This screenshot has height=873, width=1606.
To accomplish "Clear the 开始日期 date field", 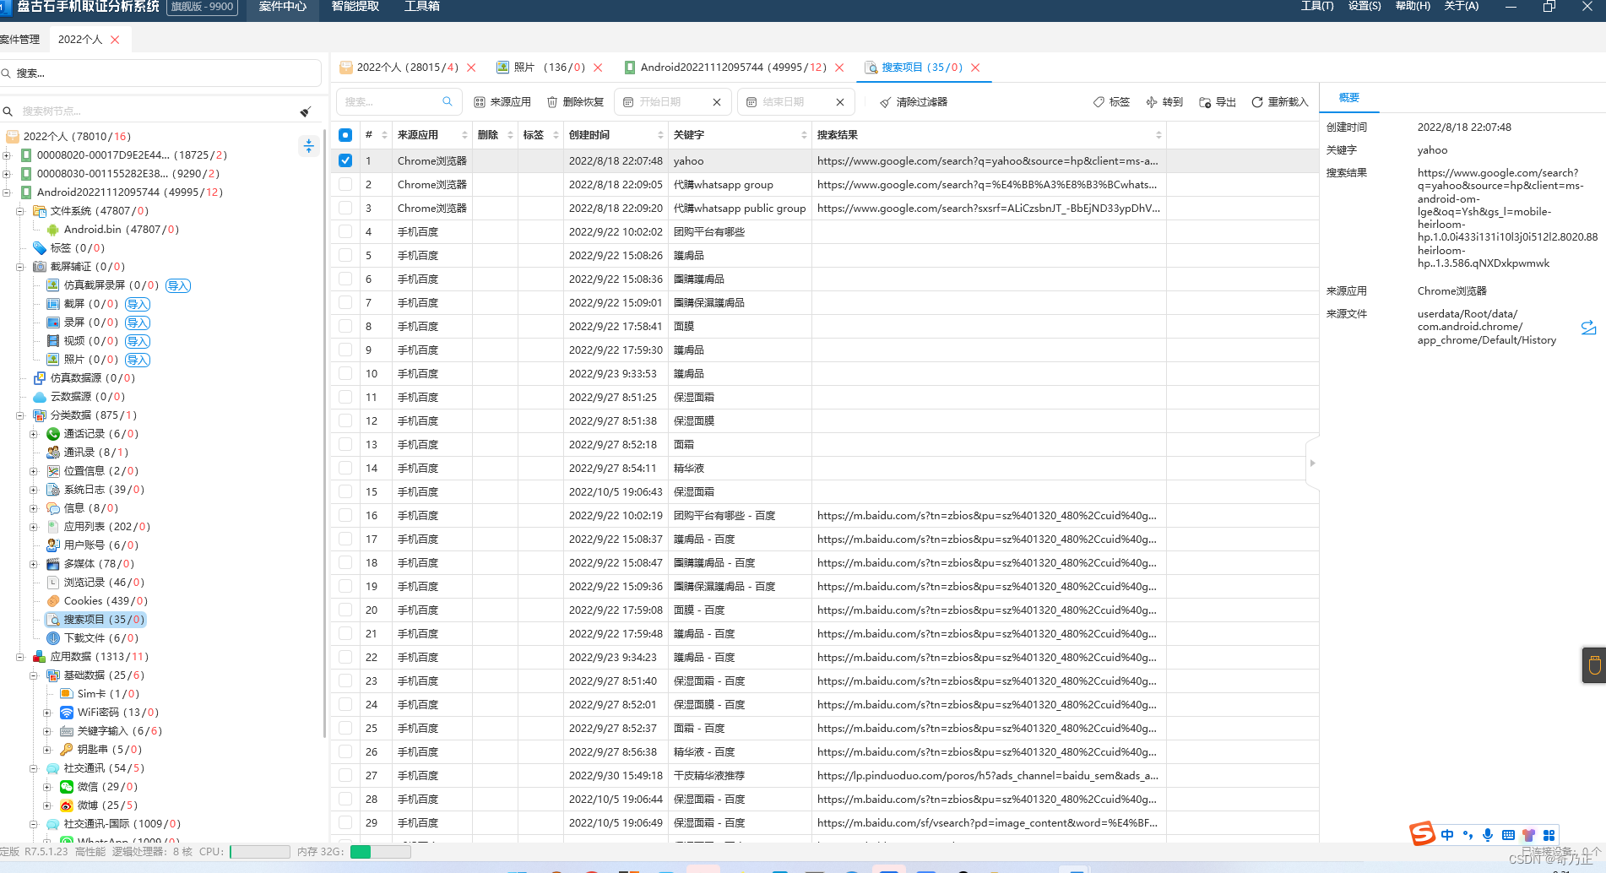I will pos(717,102).
